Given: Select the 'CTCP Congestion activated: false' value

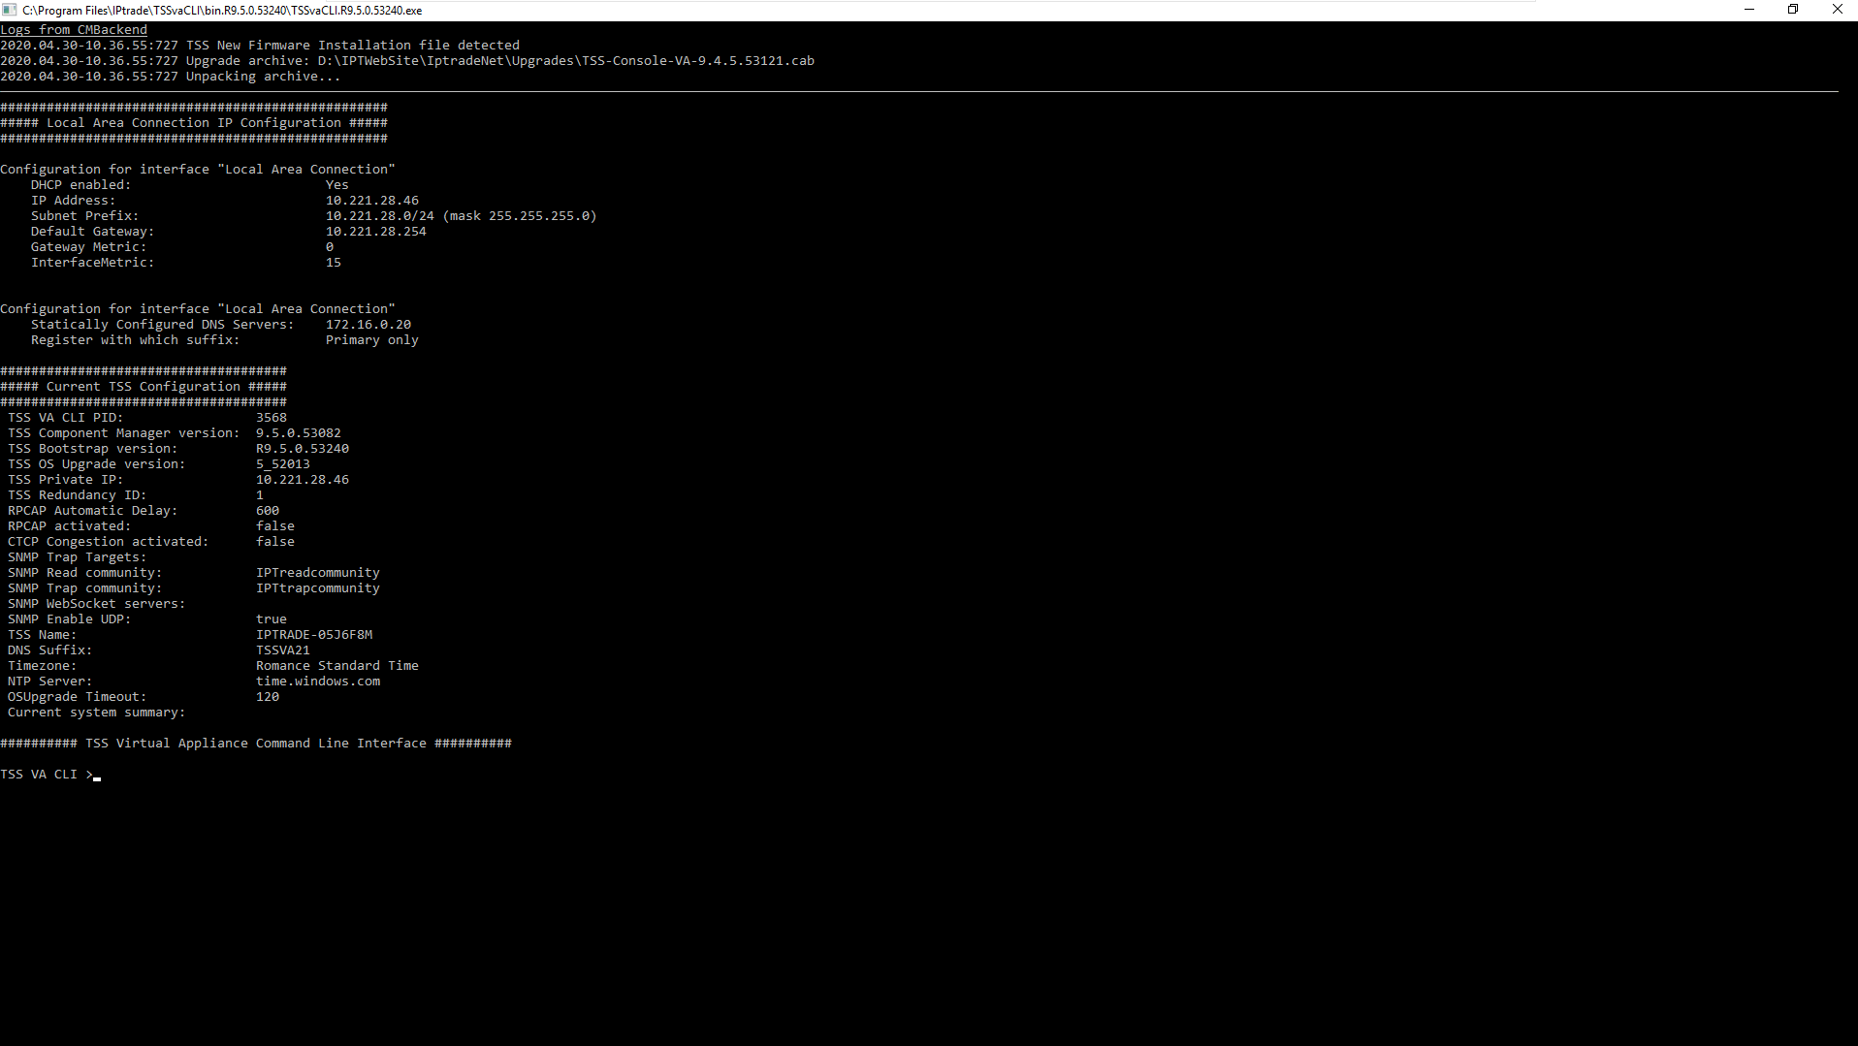Looking at the screenshot, I should tap(275, 541).
